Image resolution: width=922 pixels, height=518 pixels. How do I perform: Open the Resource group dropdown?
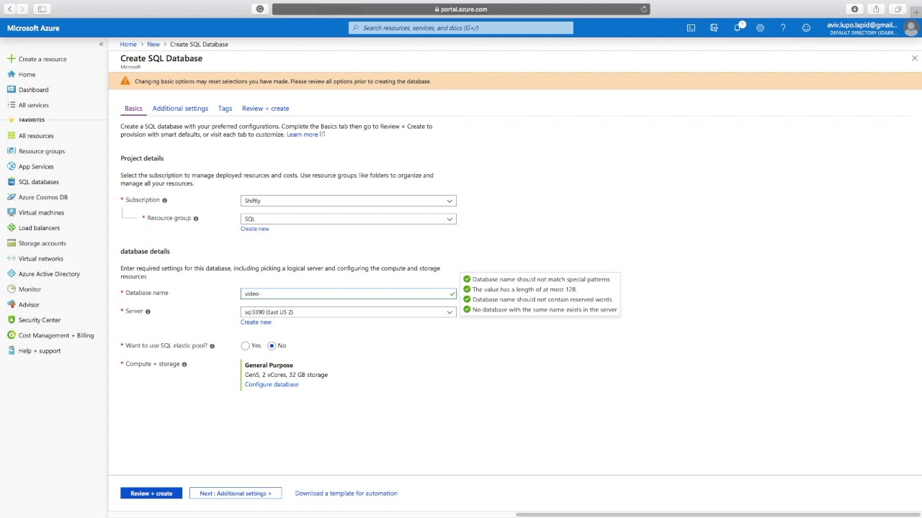349,219
